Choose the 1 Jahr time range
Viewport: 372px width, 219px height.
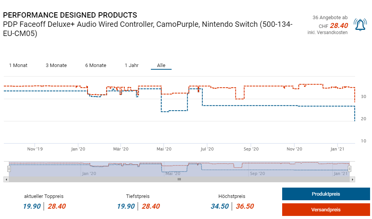click(131, 65)
